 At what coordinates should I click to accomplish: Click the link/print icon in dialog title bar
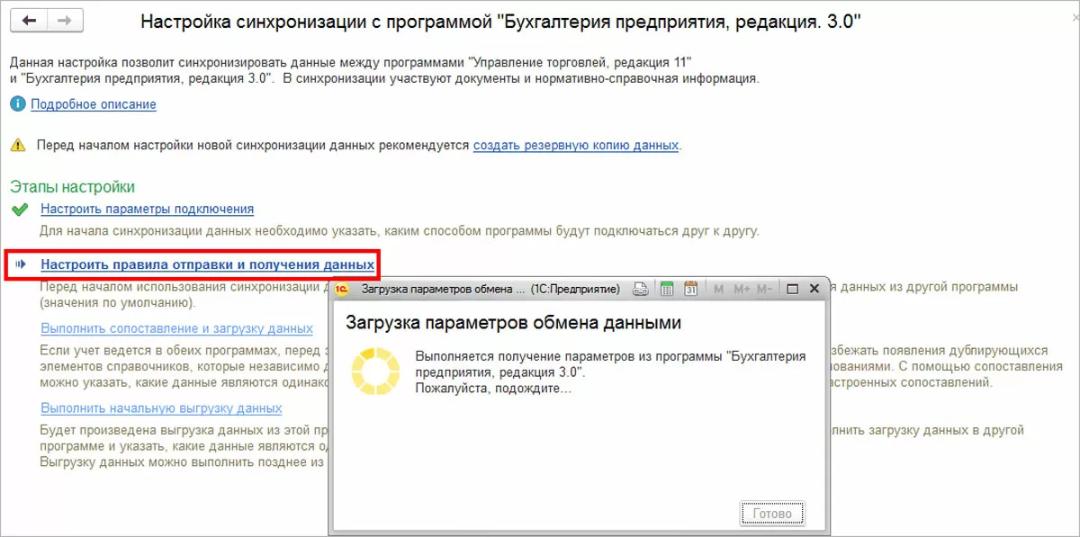coord(640,290)
